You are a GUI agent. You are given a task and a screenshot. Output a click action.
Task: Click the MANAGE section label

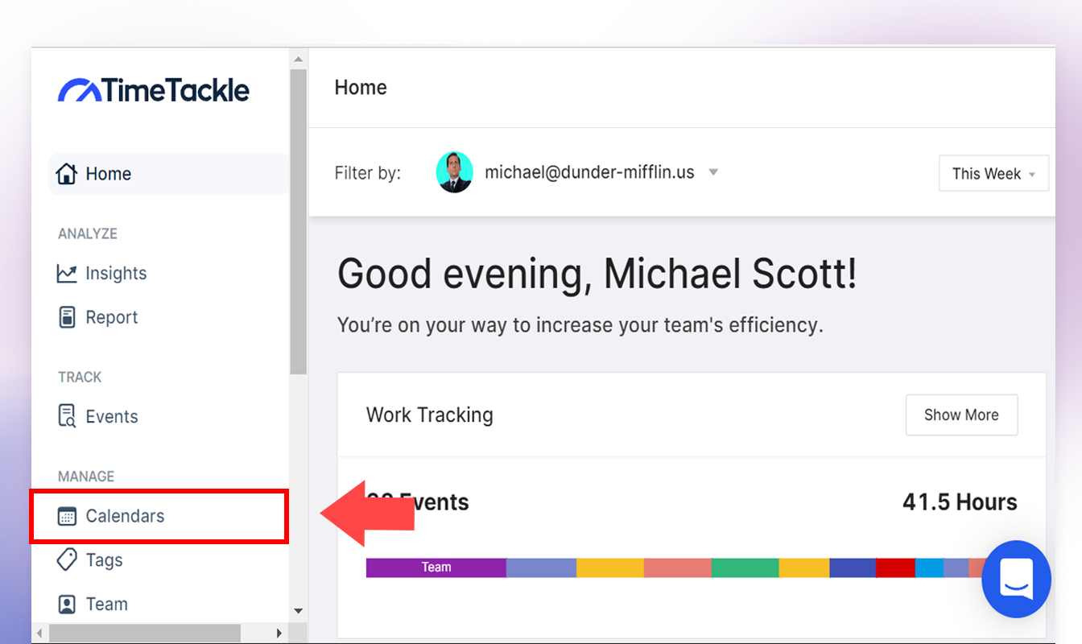click(x=86, y=477)
